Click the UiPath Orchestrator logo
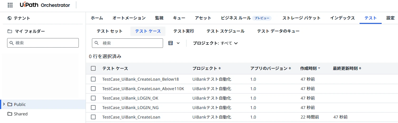398x123 pixels. [45, 5]
